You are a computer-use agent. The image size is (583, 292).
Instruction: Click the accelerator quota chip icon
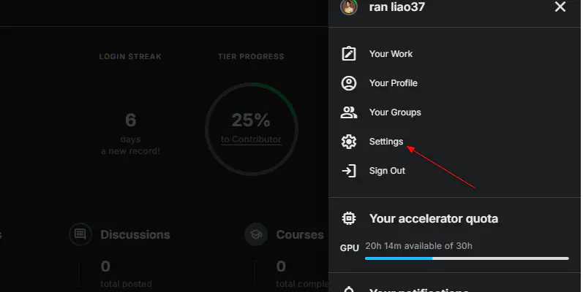(349, 218)
